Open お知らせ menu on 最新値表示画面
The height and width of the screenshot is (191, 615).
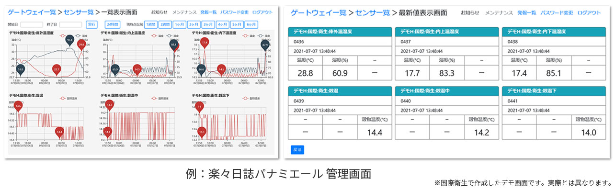tap(470, 13)
